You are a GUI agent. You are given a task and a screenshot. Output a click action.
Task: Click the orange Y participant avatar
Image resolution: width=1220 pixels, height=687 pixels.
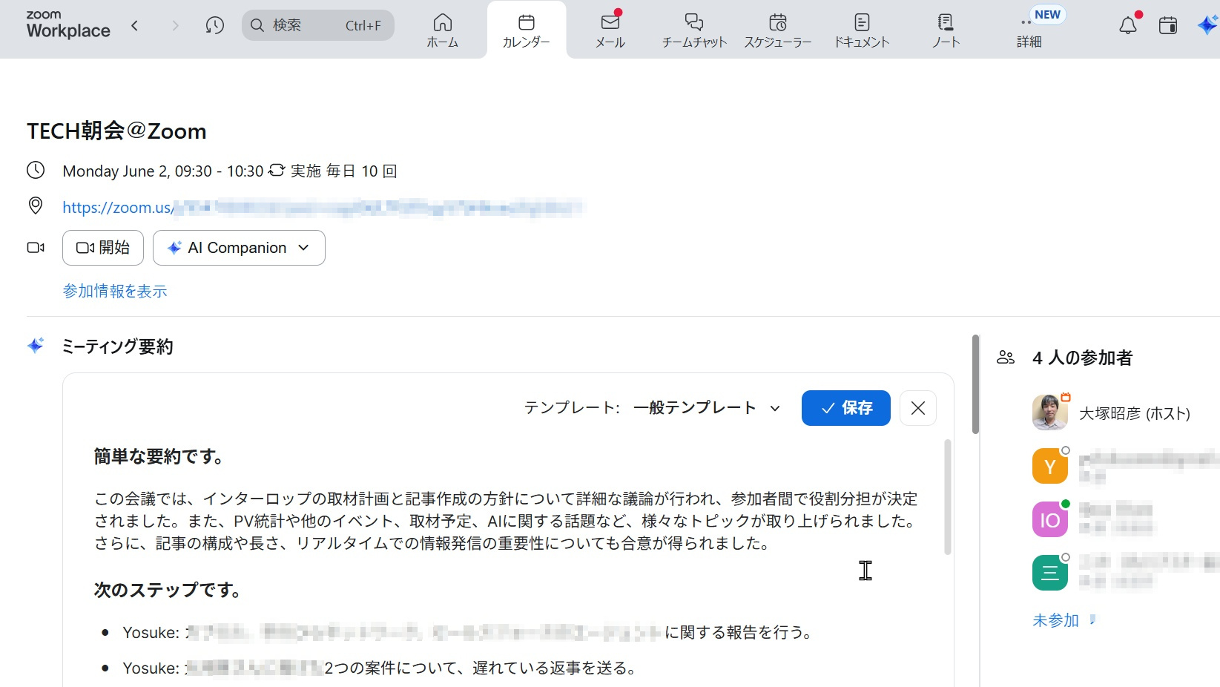click(1050, 466)
